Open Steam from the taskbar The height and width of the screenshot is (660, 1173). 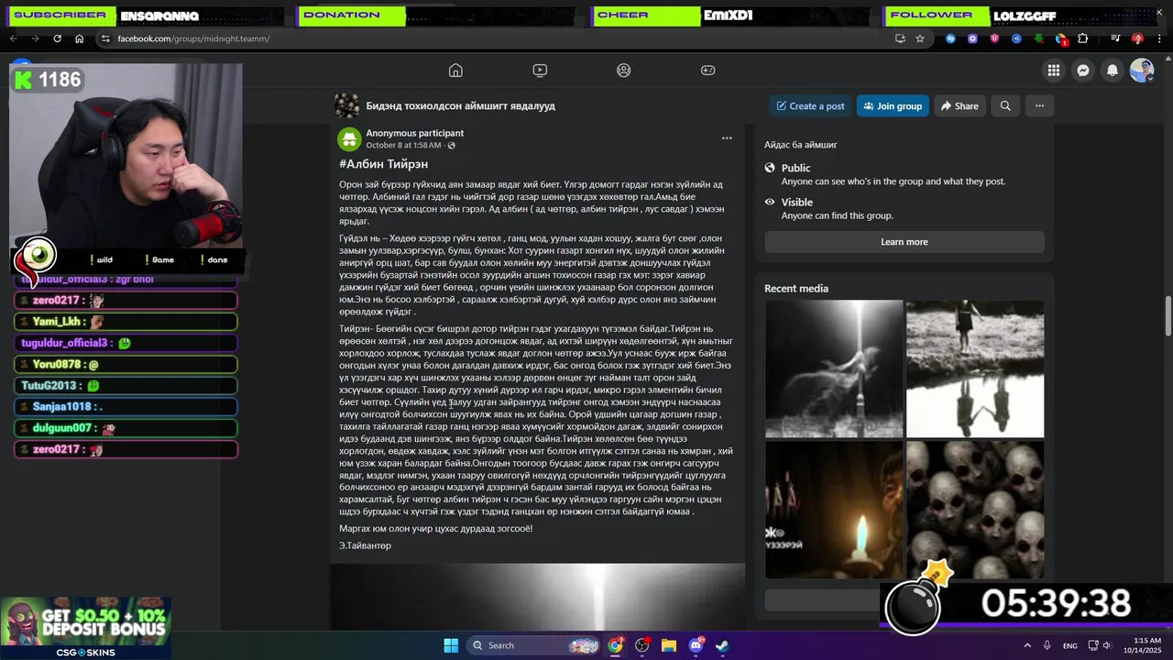[x=722, y=645]
